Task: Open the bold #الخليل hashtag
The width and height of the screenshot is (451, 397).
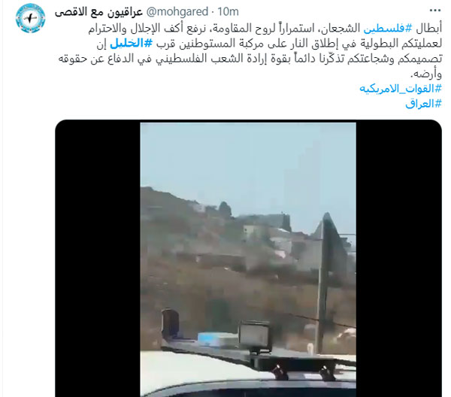Action: tap(131, 44)
